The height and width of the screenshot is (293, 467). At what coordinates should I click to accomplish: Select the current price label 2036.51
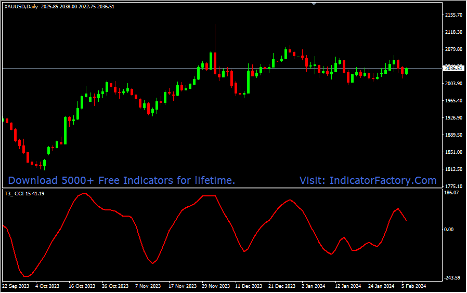tap(453, 69)
